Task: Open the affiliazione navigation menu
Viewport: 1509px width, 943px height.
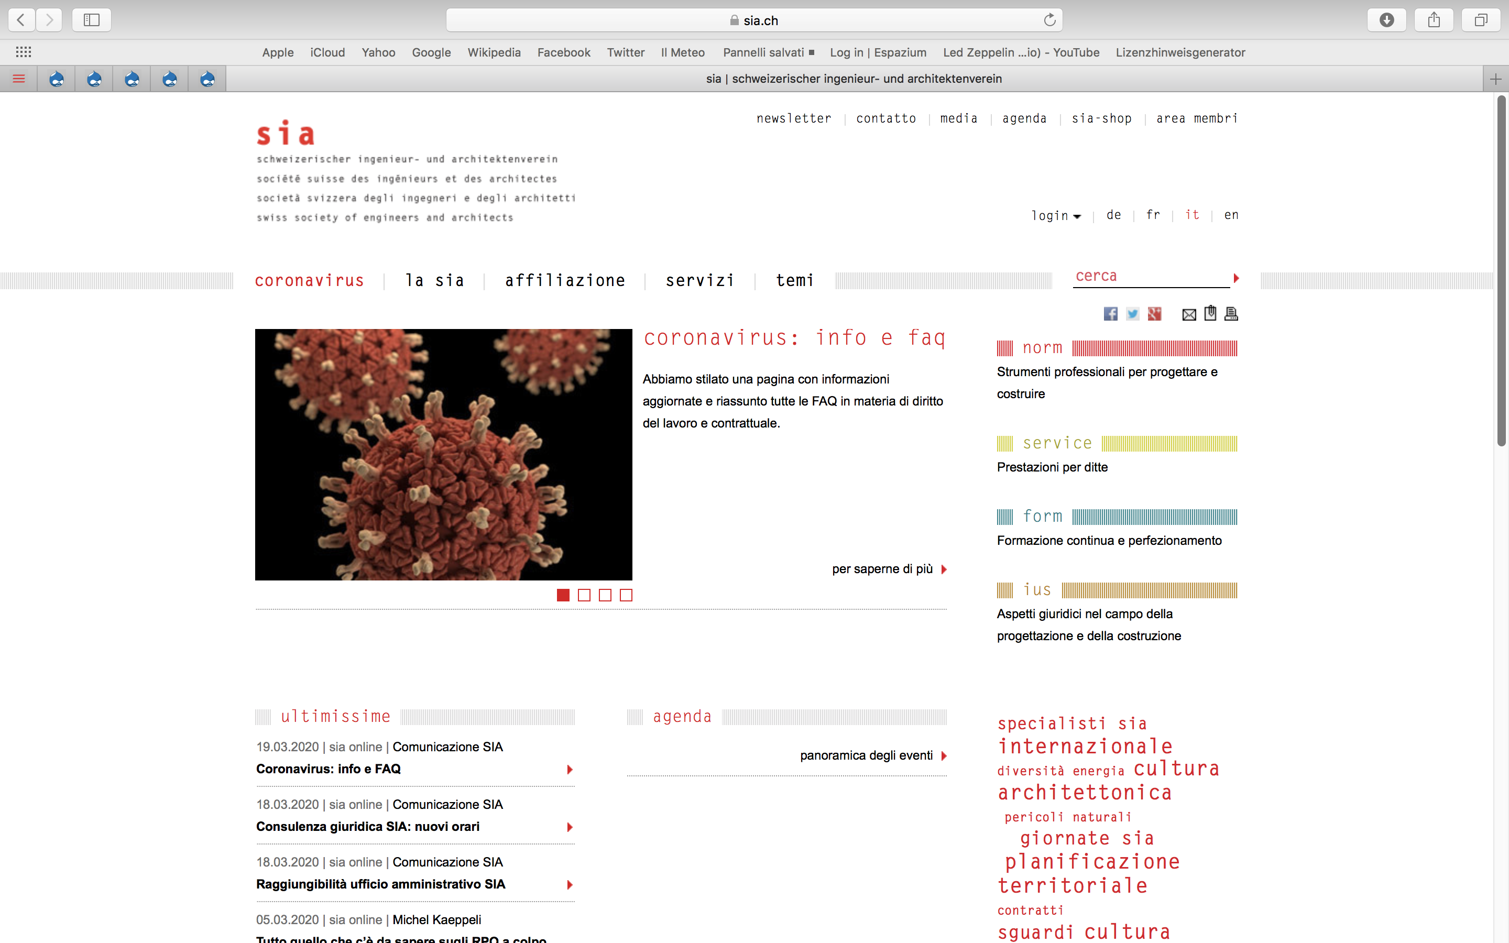Action: pos(565,281)
